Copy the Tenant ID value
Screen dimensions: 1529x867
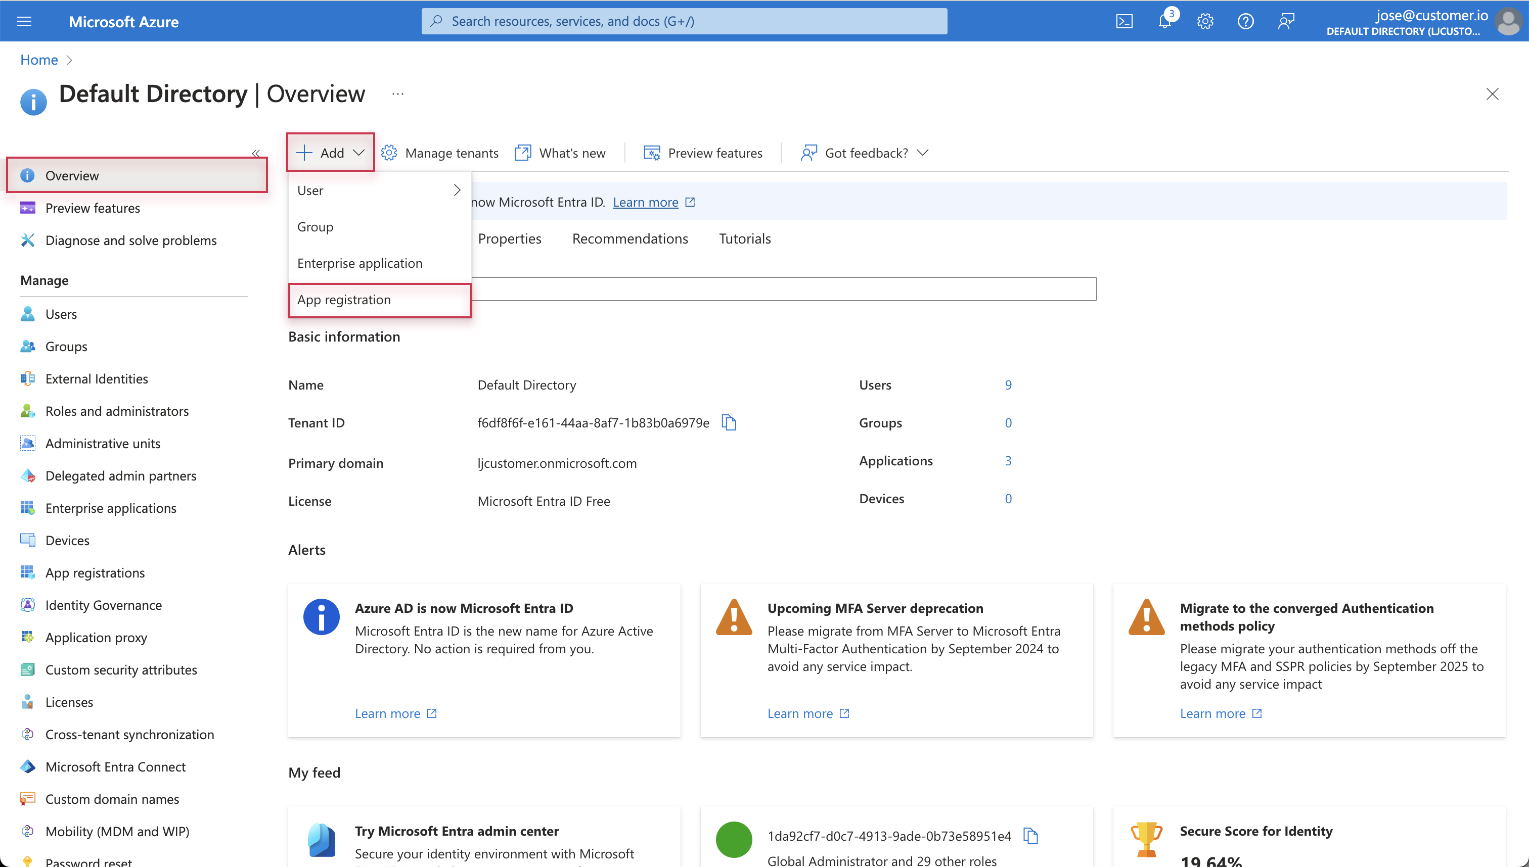click(729, 422)
